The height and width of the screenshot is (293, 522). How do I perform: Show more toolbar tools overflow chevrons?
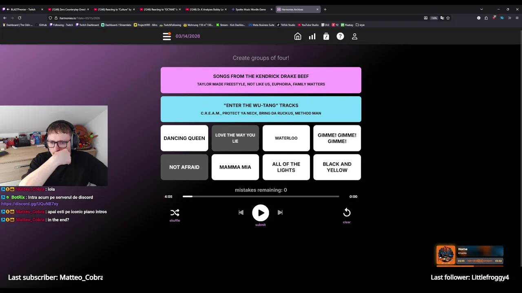[x=509, y=18]
